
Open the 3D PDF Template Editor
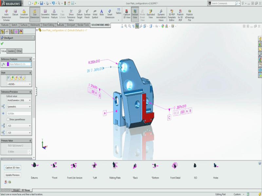[172, 15]
